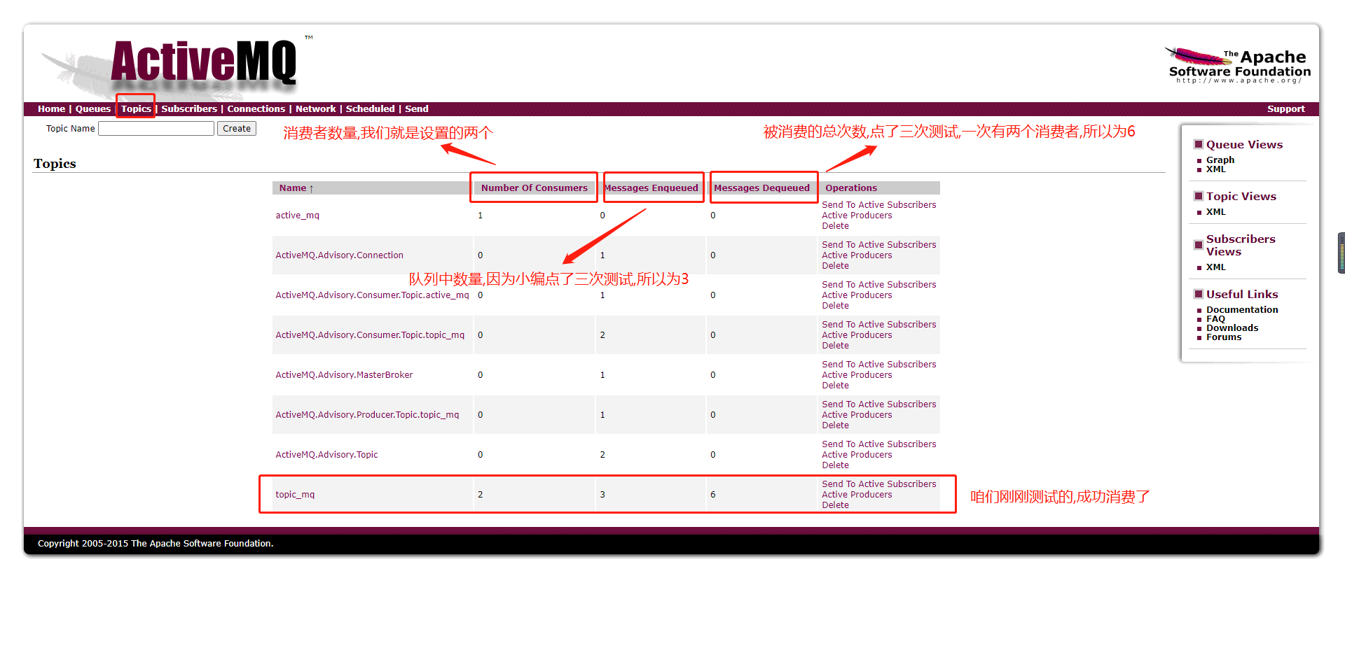Open the Downloads link
This screenshot has width=1345, height=655.
click(1232, 328)
